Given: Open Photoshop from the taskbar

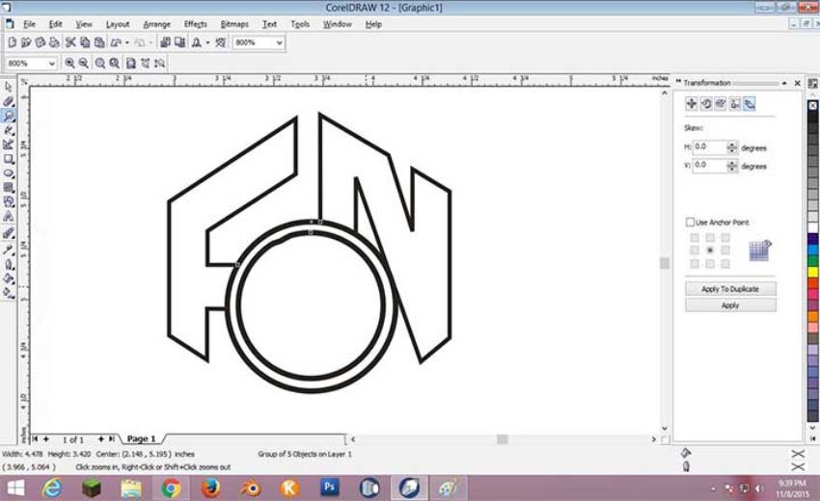Looking at the screenshot, I should [x=329, y=488].
